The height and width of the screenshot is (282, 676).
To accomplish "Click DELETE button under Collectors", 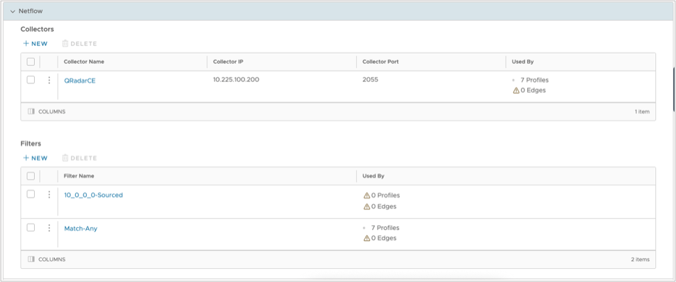I will tap(79, 43).
